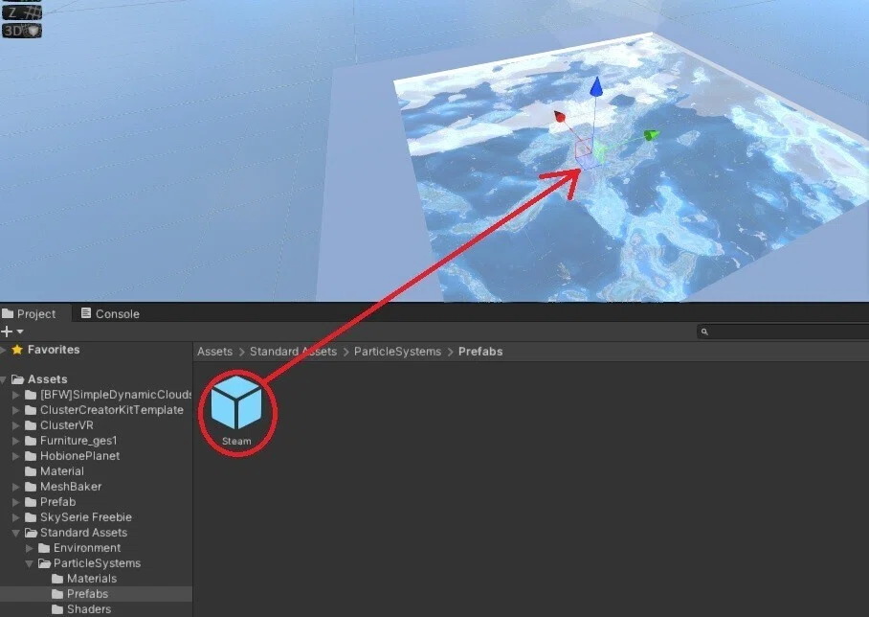The width and height of the screenshot is (869, 617).
Task: Select the ClusterCreatorKitTemplate folder
Action: coord(104,410)
